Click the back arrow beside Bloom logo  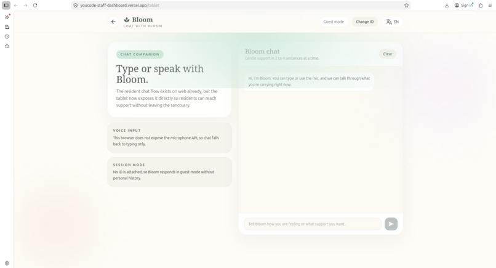click(113, 22)
